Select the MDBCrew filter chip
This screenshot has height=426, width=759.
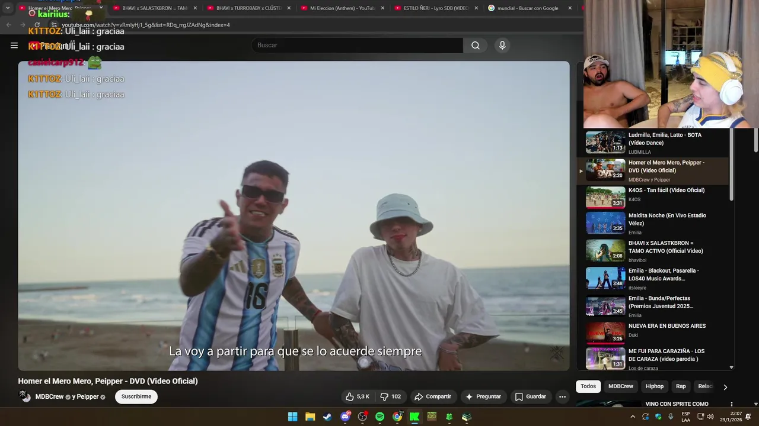coord(621,386)
